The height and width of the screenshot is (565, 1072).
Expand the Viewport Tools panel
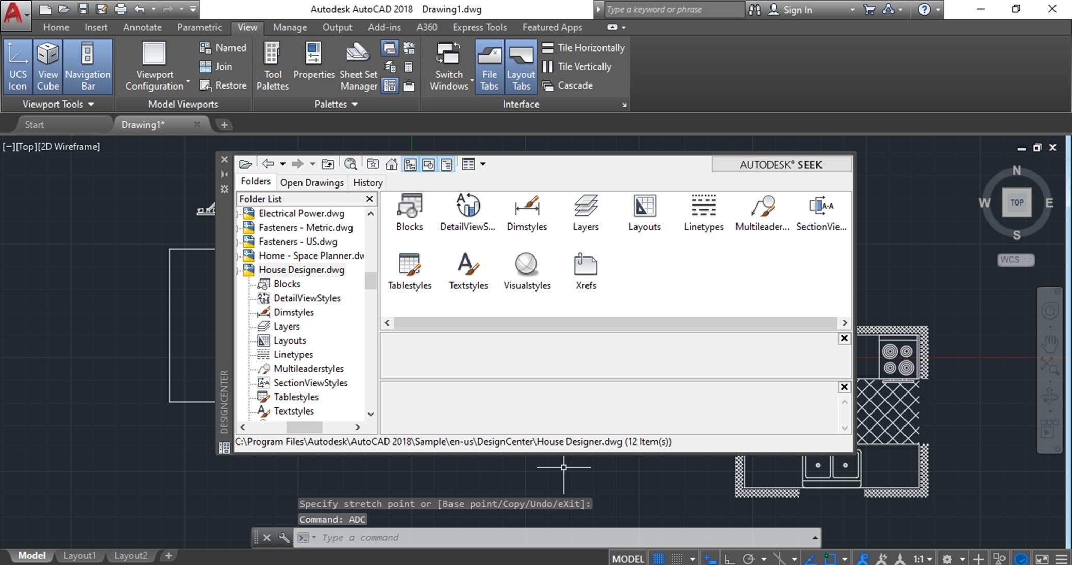tap(58, 104)
